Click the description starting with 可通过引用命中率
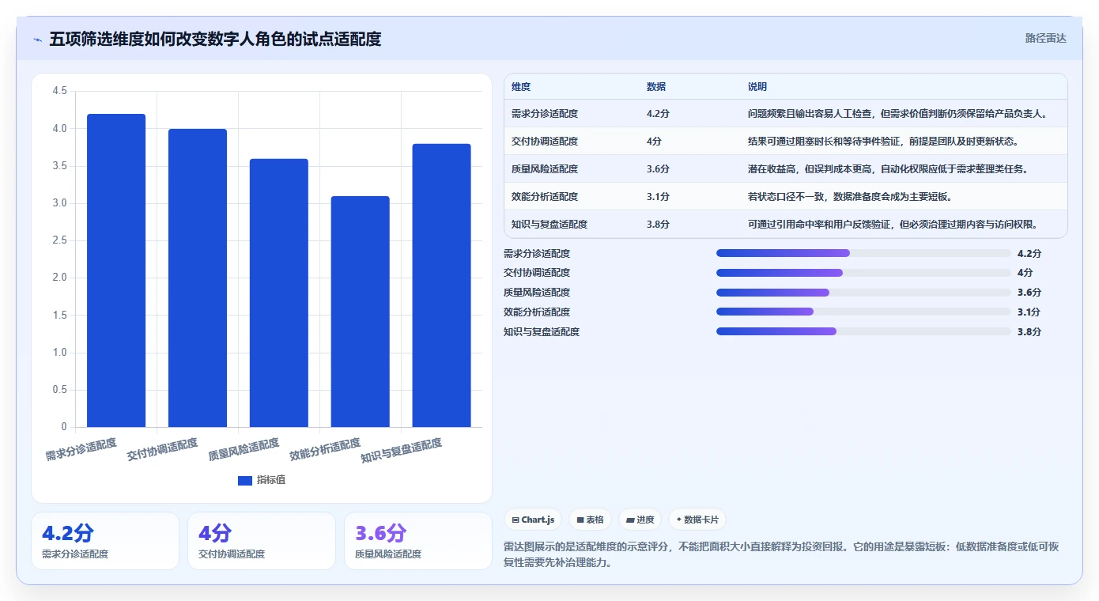The image size is (1099, 601). pos(893,225)
